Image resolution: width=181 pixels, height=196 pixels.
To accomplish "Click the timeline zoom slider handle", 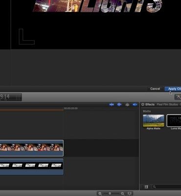I will 110,194.
